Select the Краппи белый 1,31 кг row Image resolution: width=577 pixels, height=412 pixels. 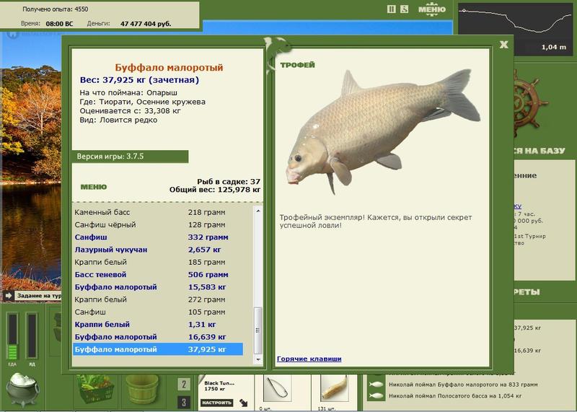[x=158, y=325]
